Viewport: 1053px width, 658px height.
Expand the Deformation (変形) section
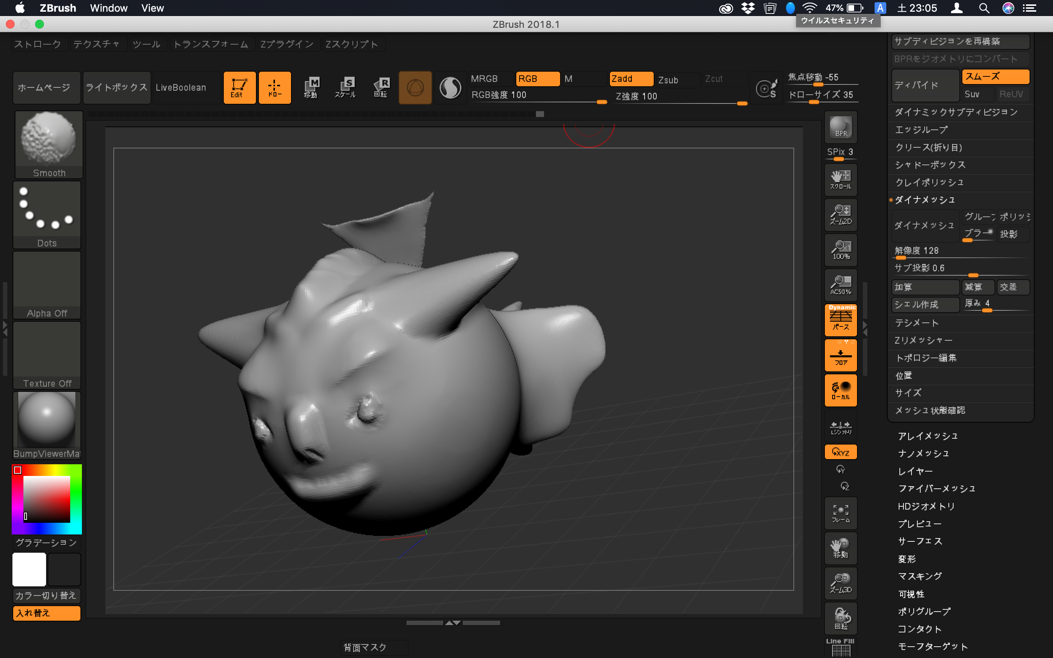pyautogui.click(x=907, y=559)
